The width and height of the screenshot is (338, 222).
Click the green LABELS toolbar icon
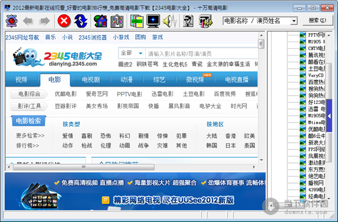[x=137, y=21]
